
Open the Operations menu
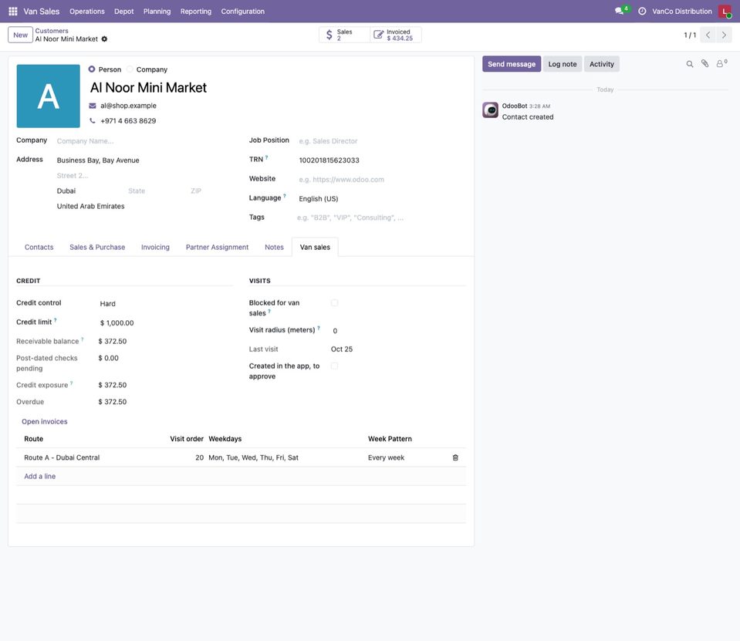[x=87, y=11]
